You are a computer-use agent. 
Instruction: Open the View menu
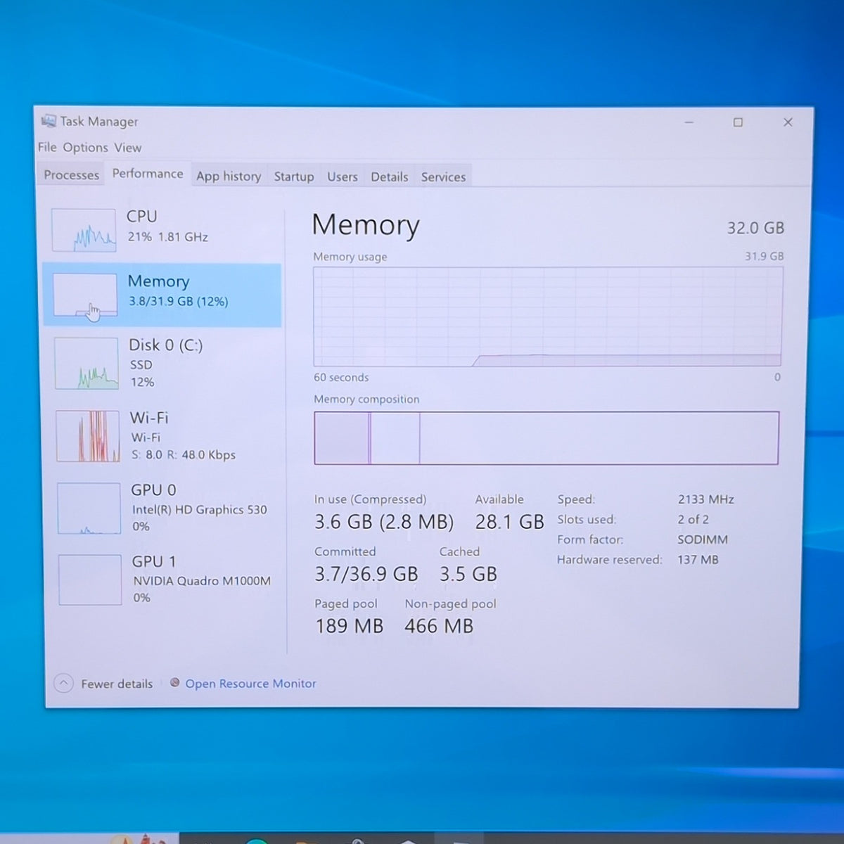coord(128,148)
